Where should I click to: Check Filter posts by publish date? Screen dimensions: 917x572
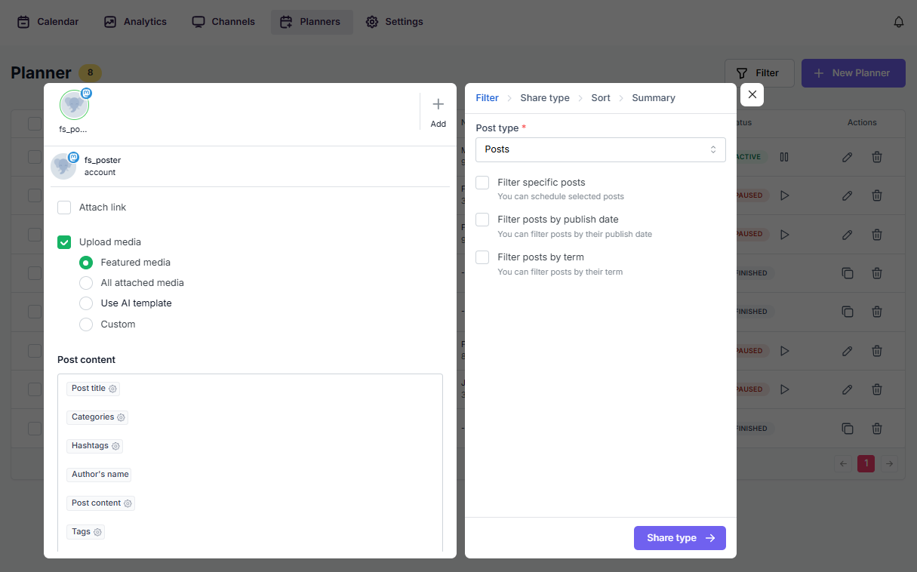tap(482, 220)
